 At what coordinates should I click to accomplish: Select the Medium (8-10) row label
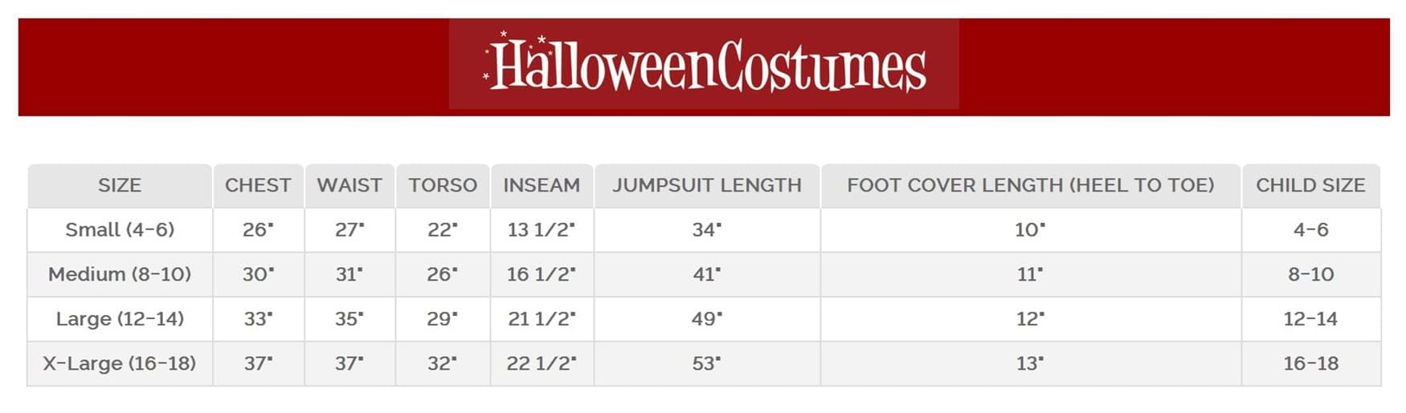(120, 274)
